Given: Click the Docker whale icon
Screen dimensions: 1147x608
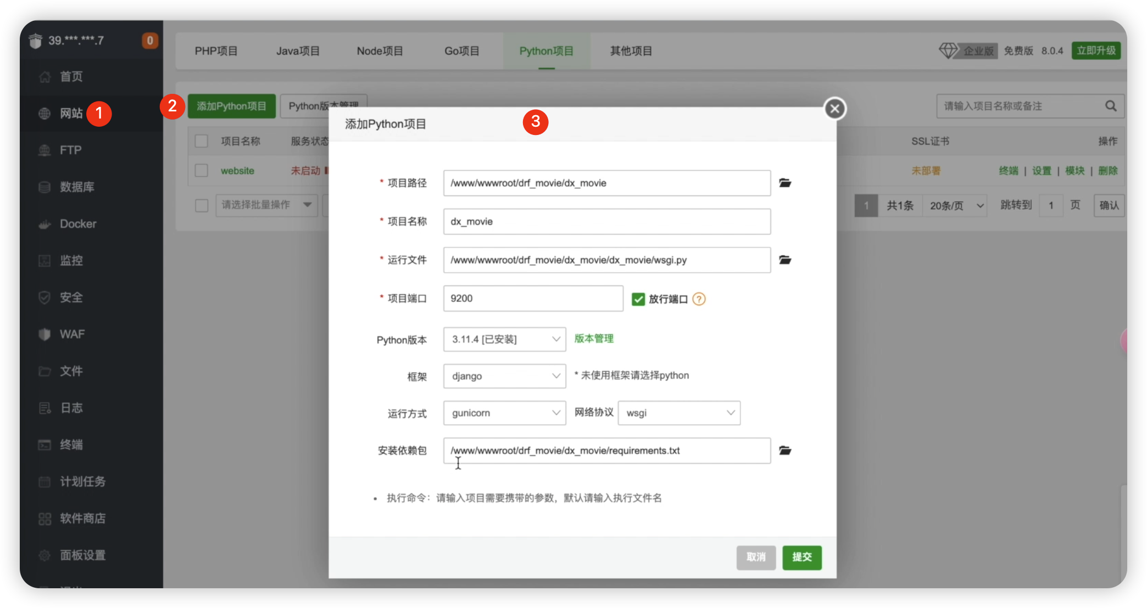Looking at the screenshot, I should tap(45, 224).
